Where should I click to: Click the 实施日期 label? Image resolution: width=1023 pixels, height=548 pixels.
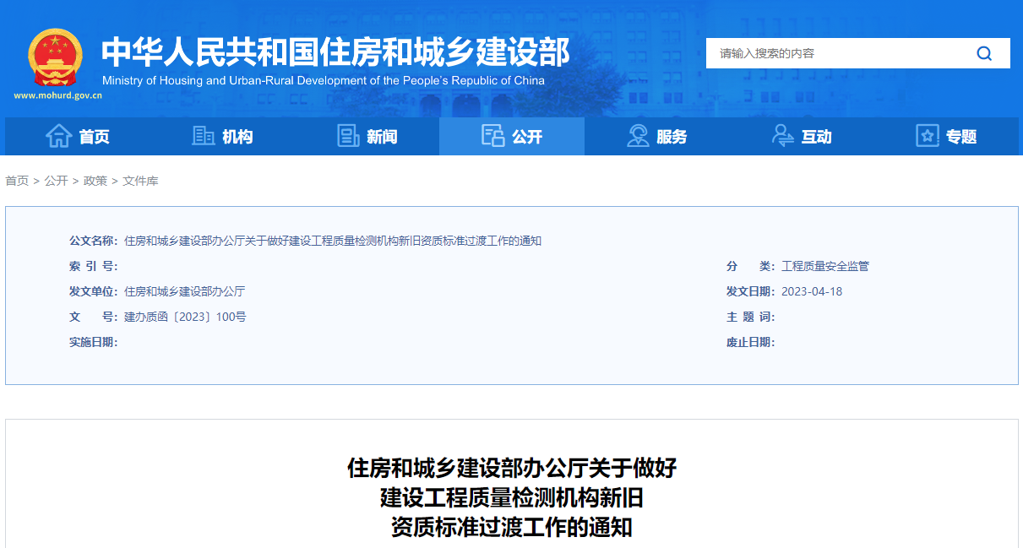click(93, 342)
